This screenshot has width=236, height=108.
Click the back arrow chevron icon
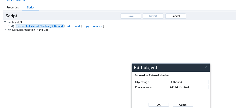tap(3, 1)
